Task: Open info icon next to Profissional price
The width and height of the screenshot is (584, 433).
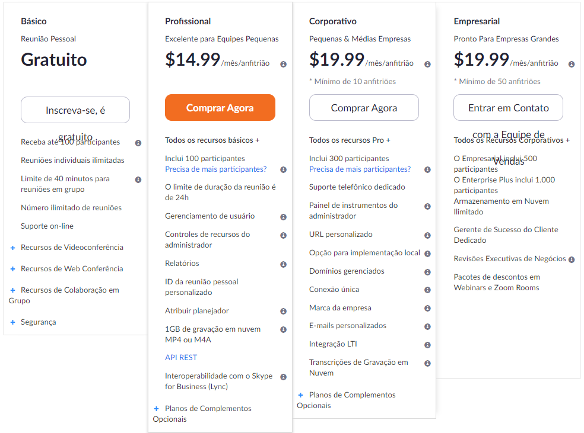Action: [284, 64]
